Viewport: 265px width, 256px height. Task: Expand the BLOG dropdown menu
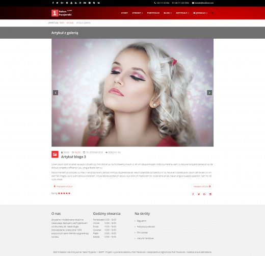tap(168, 13)
